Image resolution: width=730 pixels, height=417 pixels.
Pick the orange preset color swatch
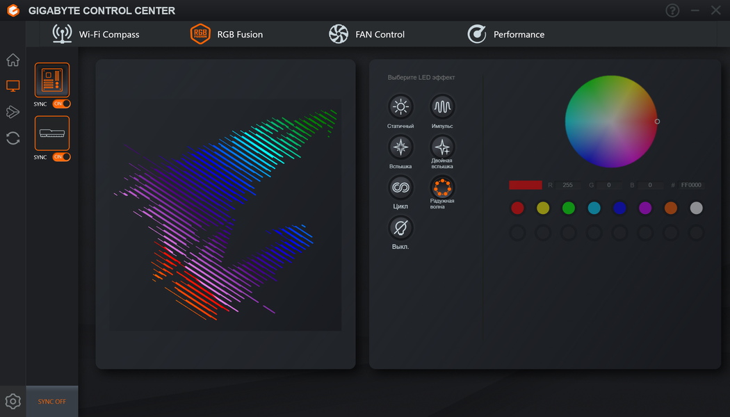pos(671,208)
